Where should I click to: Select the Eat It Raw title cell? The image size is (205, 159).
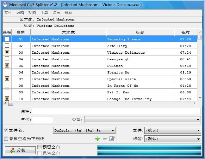coord(140,92)
